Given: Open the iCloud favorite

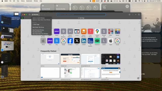Looking at the screenshot, I should [43, 41].
